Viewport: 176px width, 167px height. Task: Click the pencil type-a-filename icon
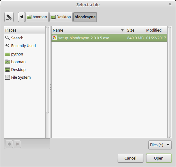[x=9, y=17]
